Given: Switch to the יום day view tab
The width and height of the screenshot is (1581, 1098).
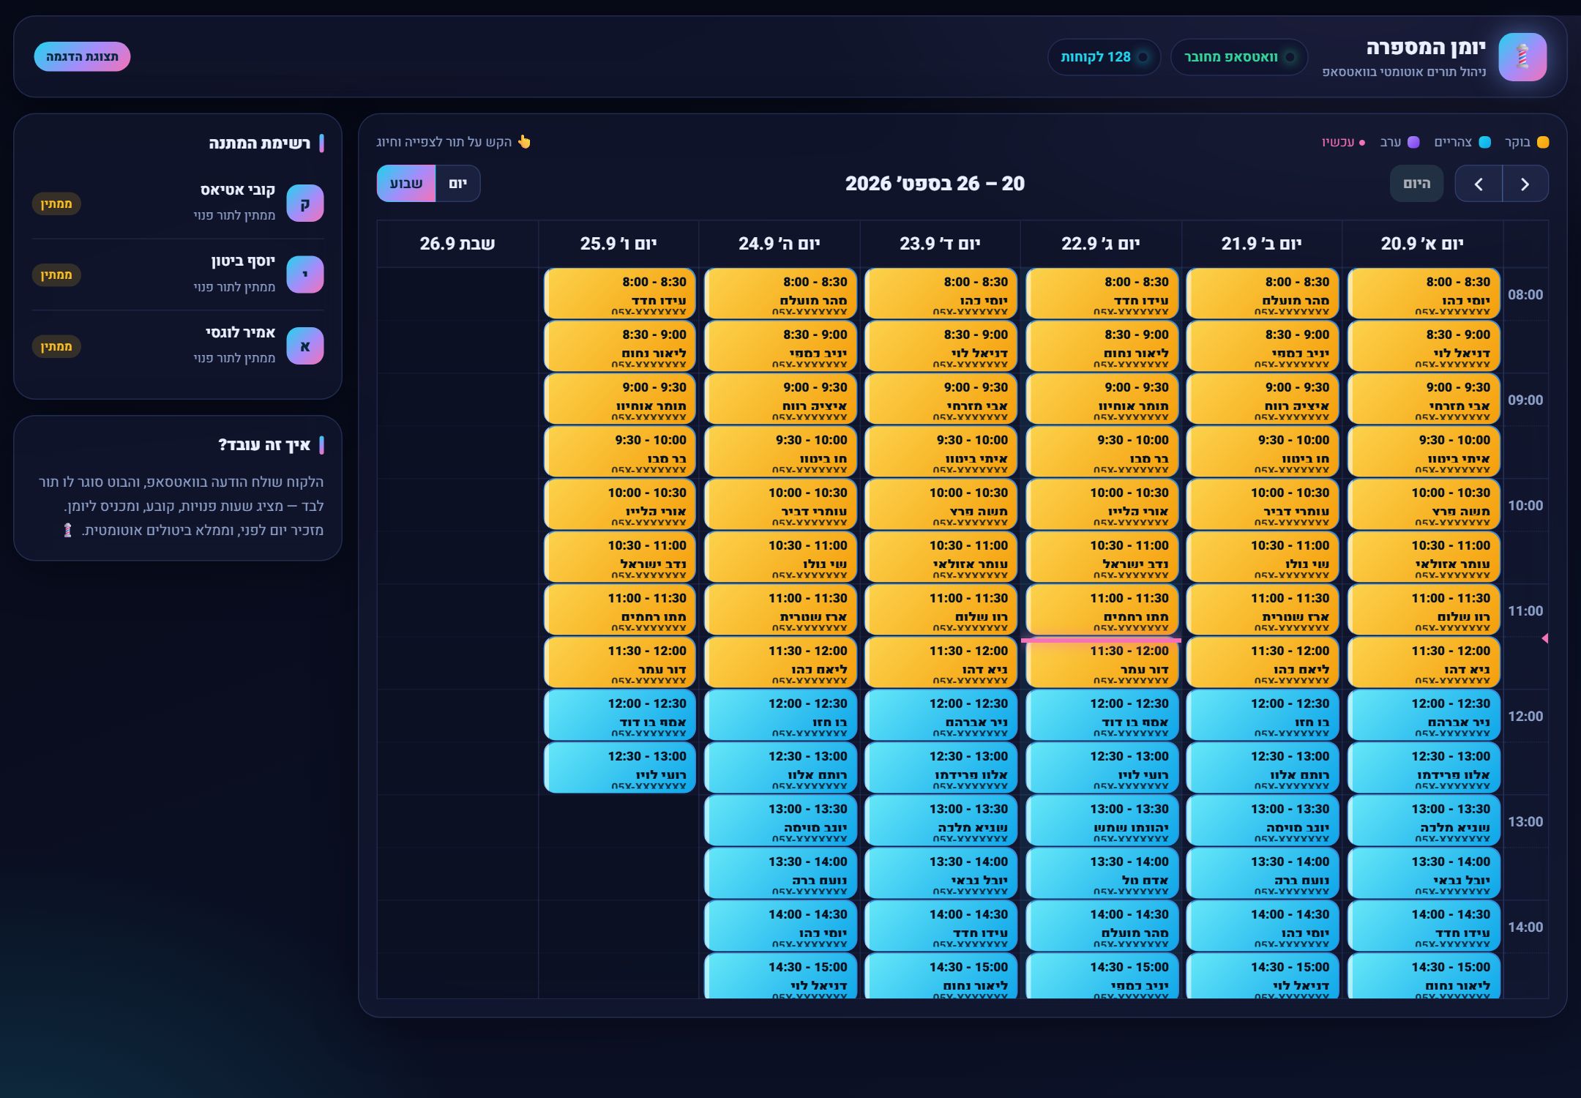Looking at the screenshot, I should (x=458, y=183).
